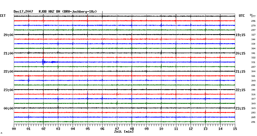The height and width of the screenshot is (136, 257).
Task: Click the 23:15 UTC time label
Action: (x=240, y=108)
